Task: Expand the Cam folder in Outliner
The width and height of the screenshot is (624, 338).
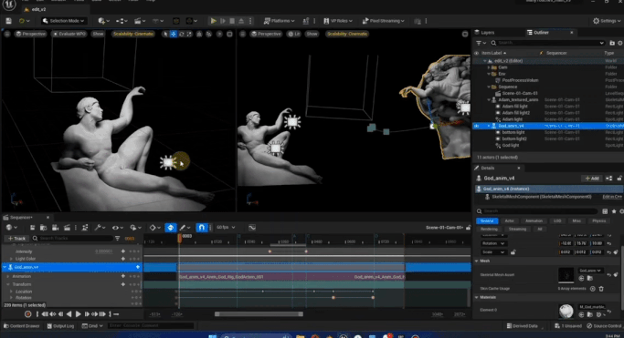Action: [489, 67]
